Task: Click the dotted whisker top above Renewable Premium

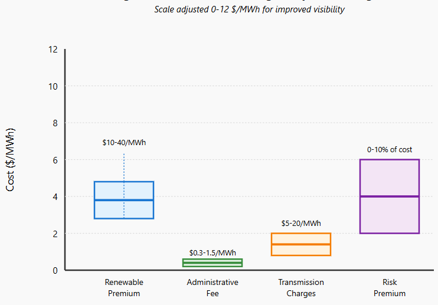Action: (x=124, y=155)
